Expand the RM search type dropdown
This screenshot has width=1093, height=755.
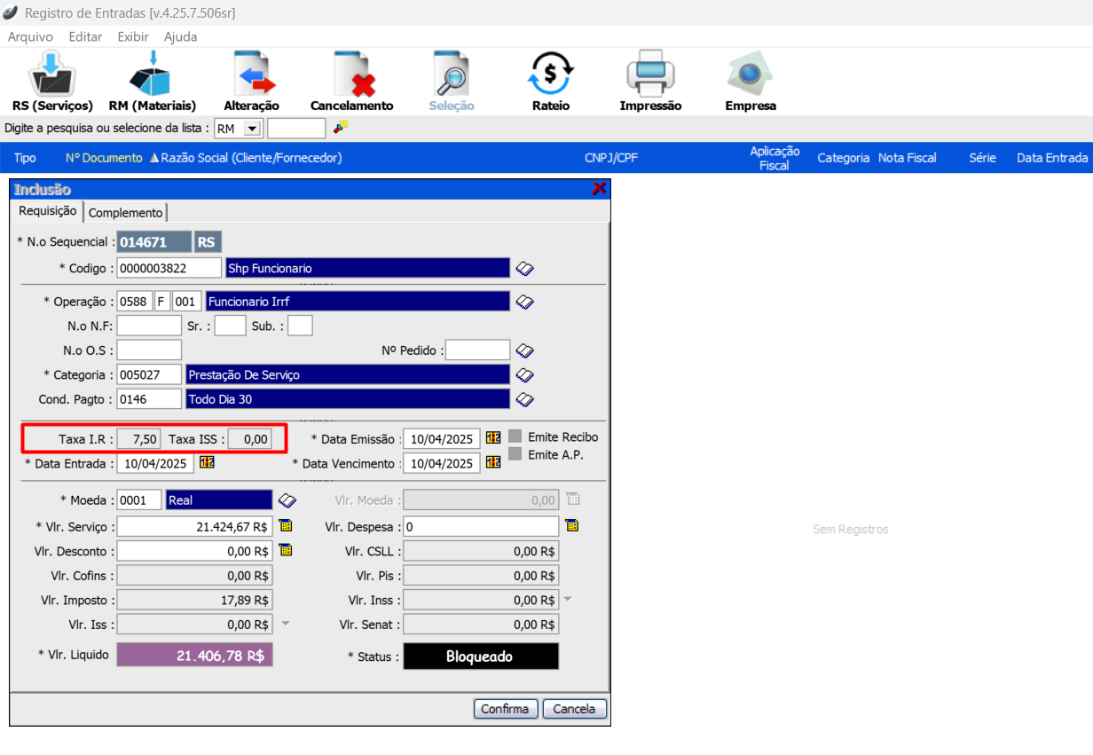[252, 129]
